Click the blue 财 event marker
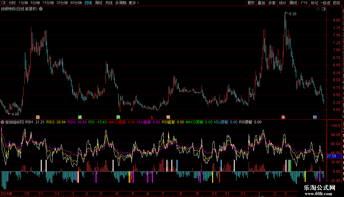Viewport: 344px width, 197px height. point(315,117)
